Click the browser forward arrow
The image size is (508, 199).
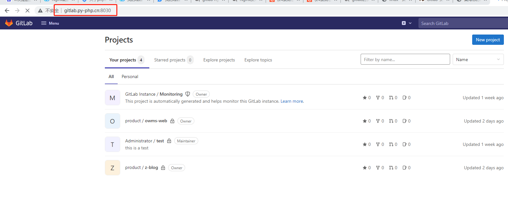pos(17,11)
